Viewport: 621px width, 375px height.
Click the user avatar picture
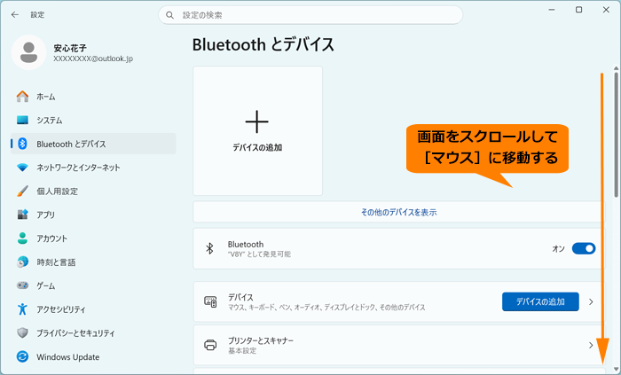tap(29, 52)
